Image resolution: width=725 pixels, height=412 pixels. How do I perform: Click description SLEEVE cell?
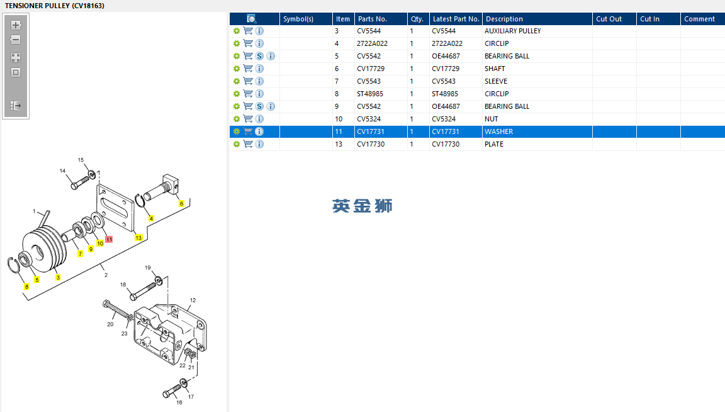(496, 81)
